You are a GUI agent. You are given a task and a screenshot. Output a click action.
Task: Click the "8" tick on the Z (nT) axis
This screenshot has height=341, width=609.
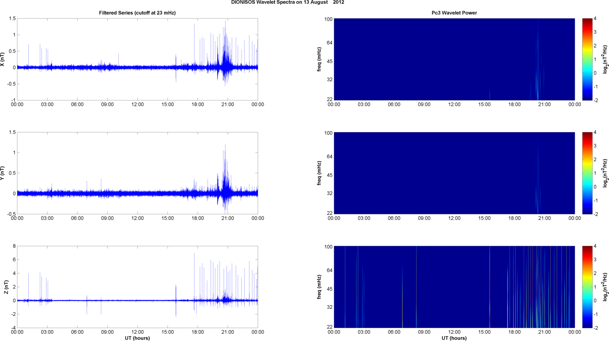[x=14, y=246]
